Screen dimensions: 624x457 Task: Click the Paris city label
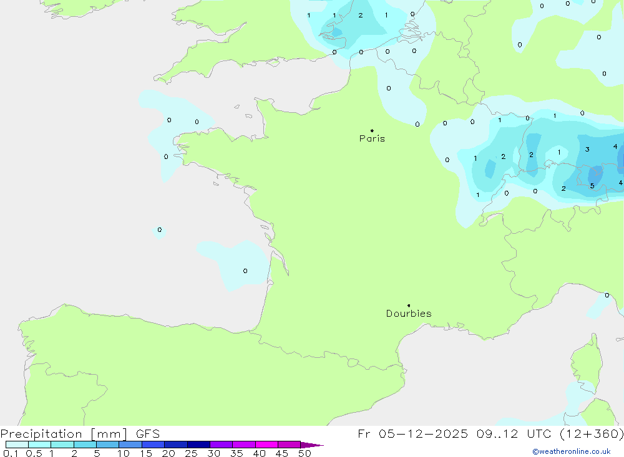(372, 138)
